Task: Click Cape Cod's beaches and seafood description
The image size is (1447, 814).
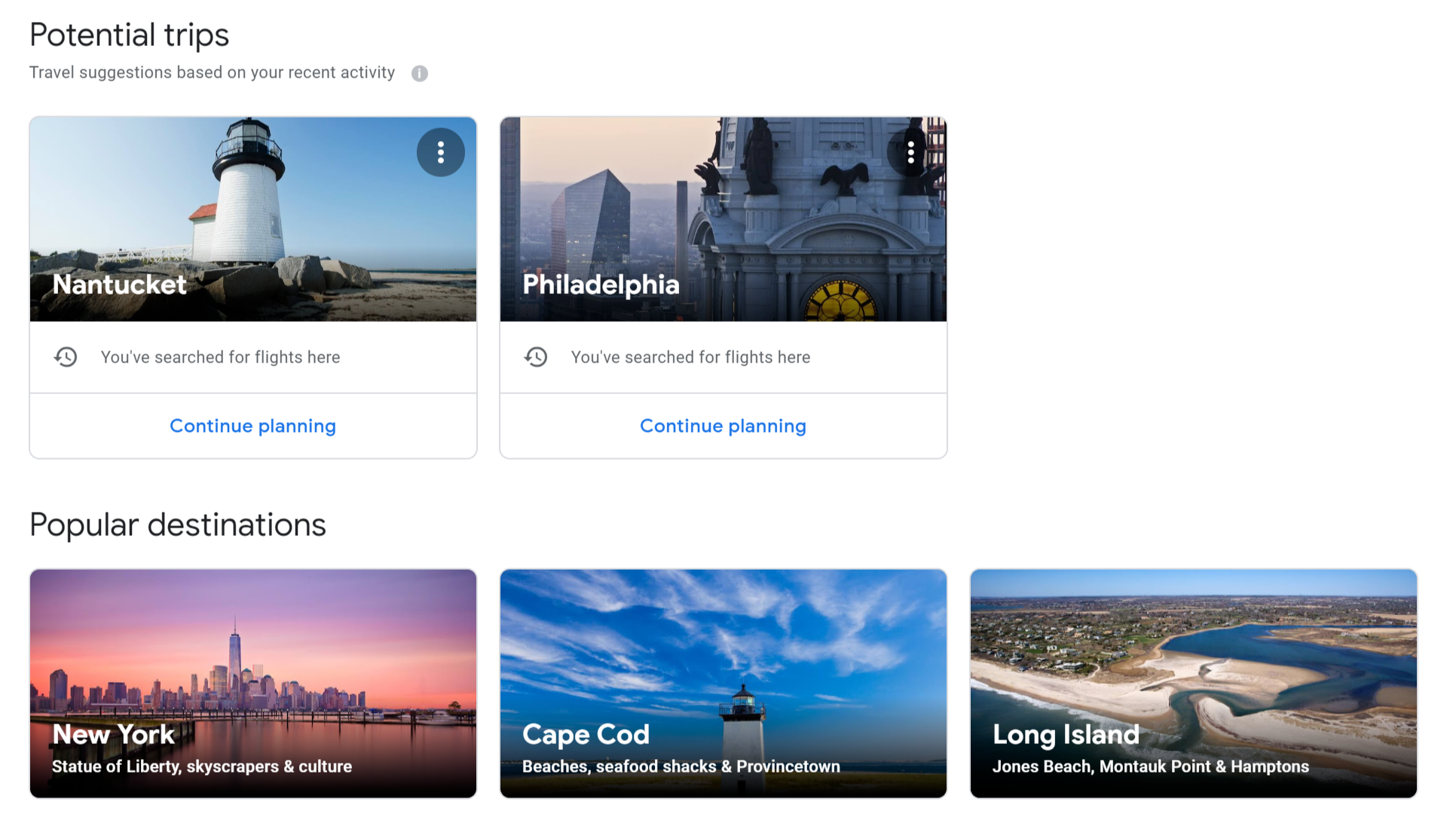Action: (681, 767)
